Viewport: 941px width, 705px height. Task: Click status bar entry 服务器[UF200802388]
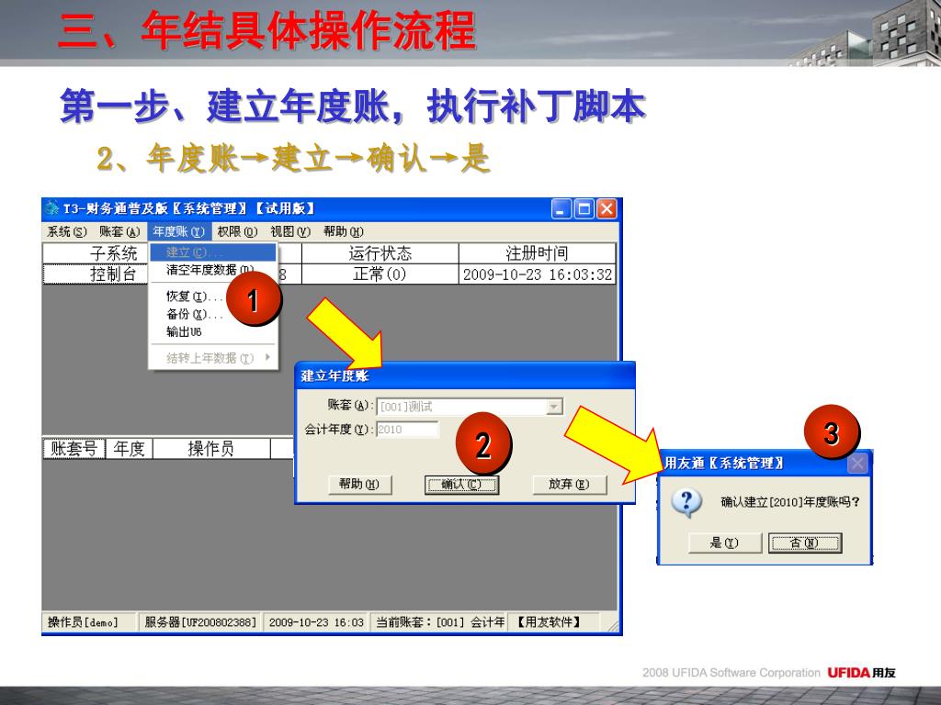point(200,622)
